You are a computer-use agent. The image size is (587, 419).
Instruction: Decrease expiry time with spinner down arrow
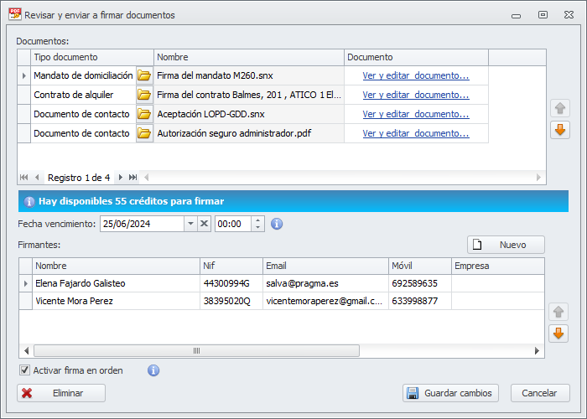[x=257, y=227]
